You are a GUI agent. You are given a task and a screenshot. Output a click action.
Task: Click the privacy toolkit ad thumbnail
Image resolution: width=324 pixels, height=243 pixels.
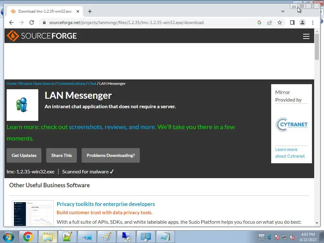(33, 213)
